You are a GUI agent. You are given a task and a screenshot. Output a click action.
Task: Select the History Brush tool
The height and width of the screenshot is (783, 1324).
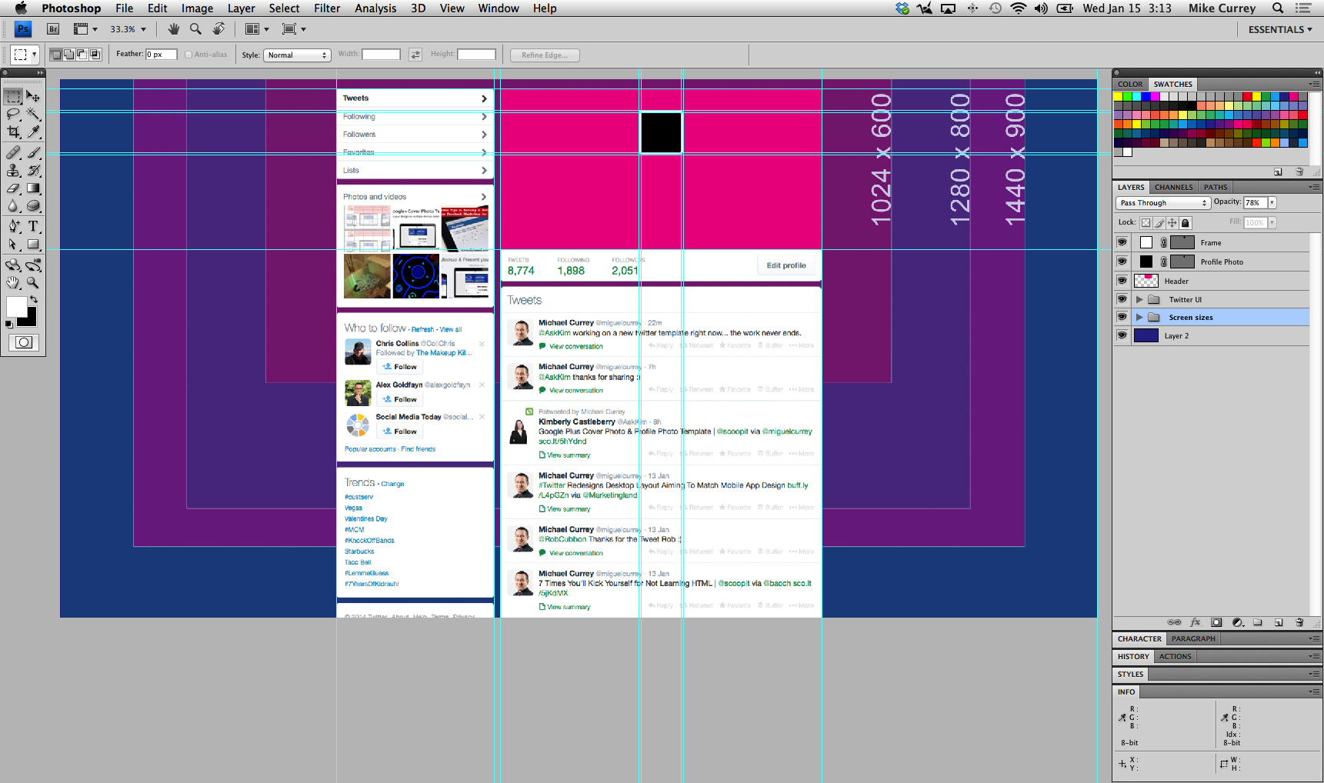click(33, 170)
